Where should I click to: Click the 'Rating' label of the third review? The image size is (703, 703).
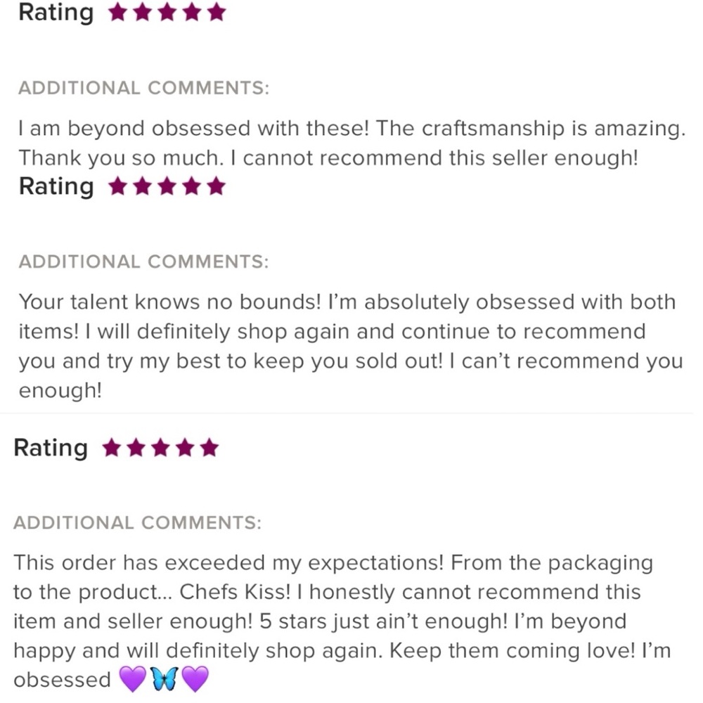click(51, 447)
